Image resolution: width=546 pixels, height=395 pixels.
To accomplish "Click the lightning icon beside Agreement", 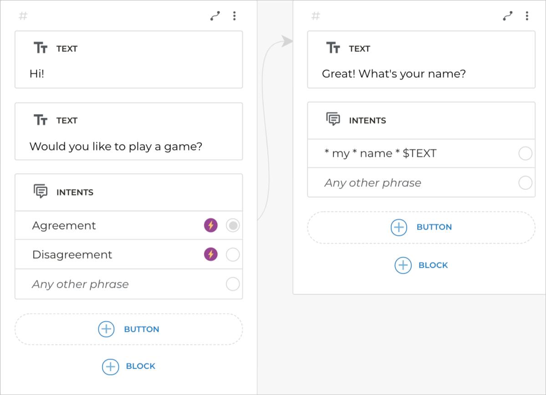I will click(210, 225).
